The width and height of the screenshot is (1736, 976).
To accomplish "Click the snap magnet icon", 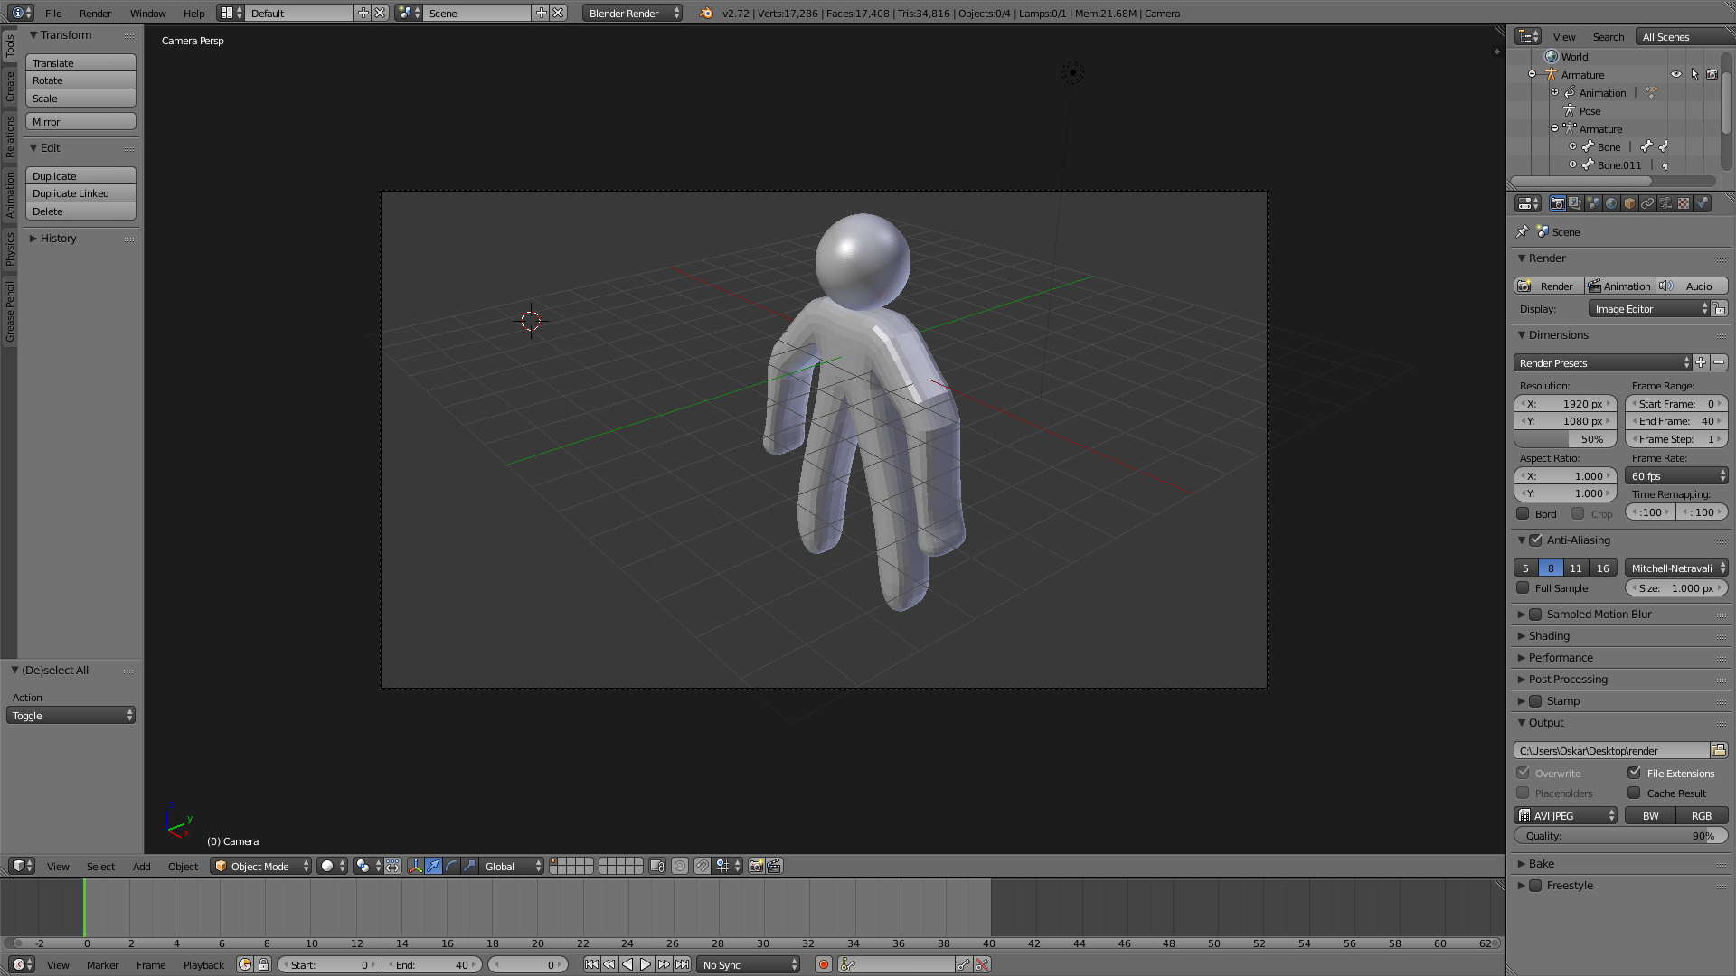I will click(703, 866).
